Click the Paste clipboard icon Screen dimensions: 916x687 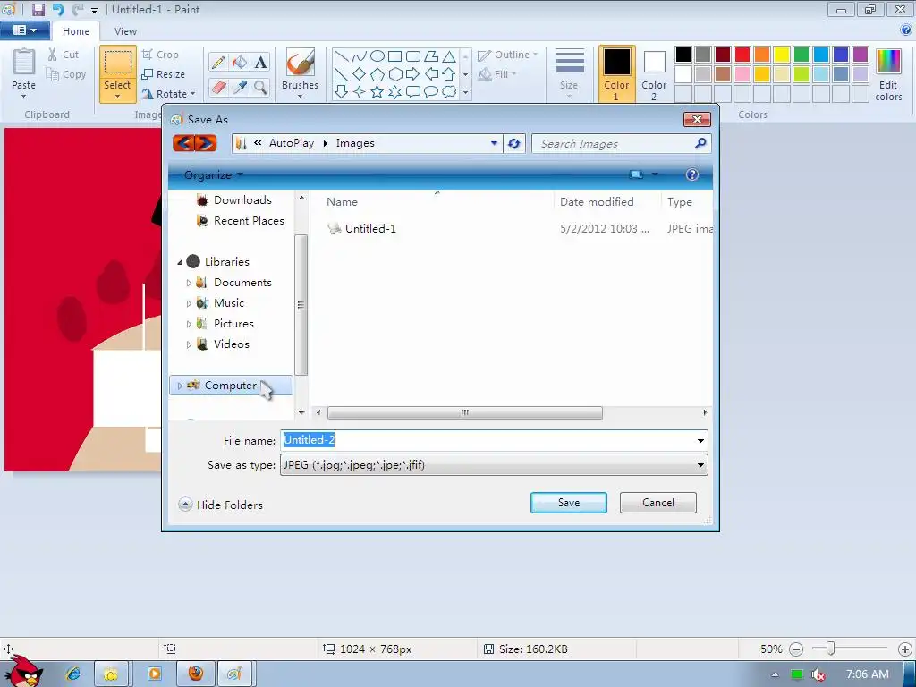tap(24, 63)
